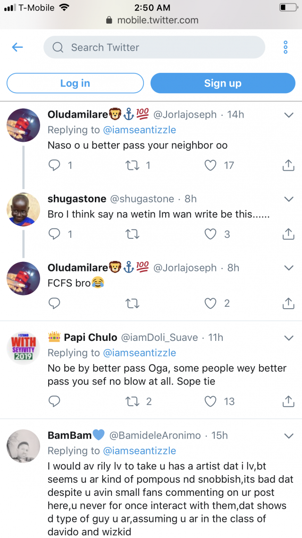This screenshot has width=302, height=538.
Task: Reply to Papi Chulo's tweet
Action: click(x=55, y=401)
